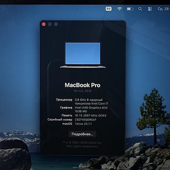Click the MacBook Pro title text
Viewport: 170px width, 170px height.
click(83, 85)
